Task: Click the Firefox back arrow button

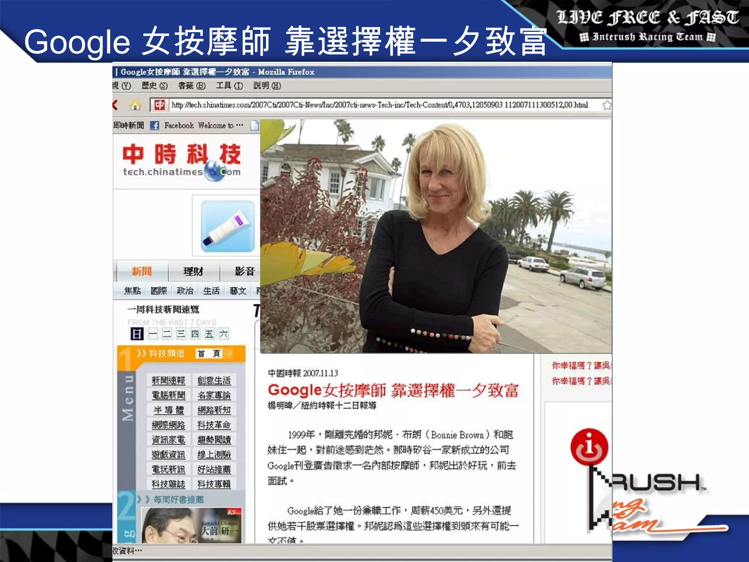Action: tap(116, 105)
